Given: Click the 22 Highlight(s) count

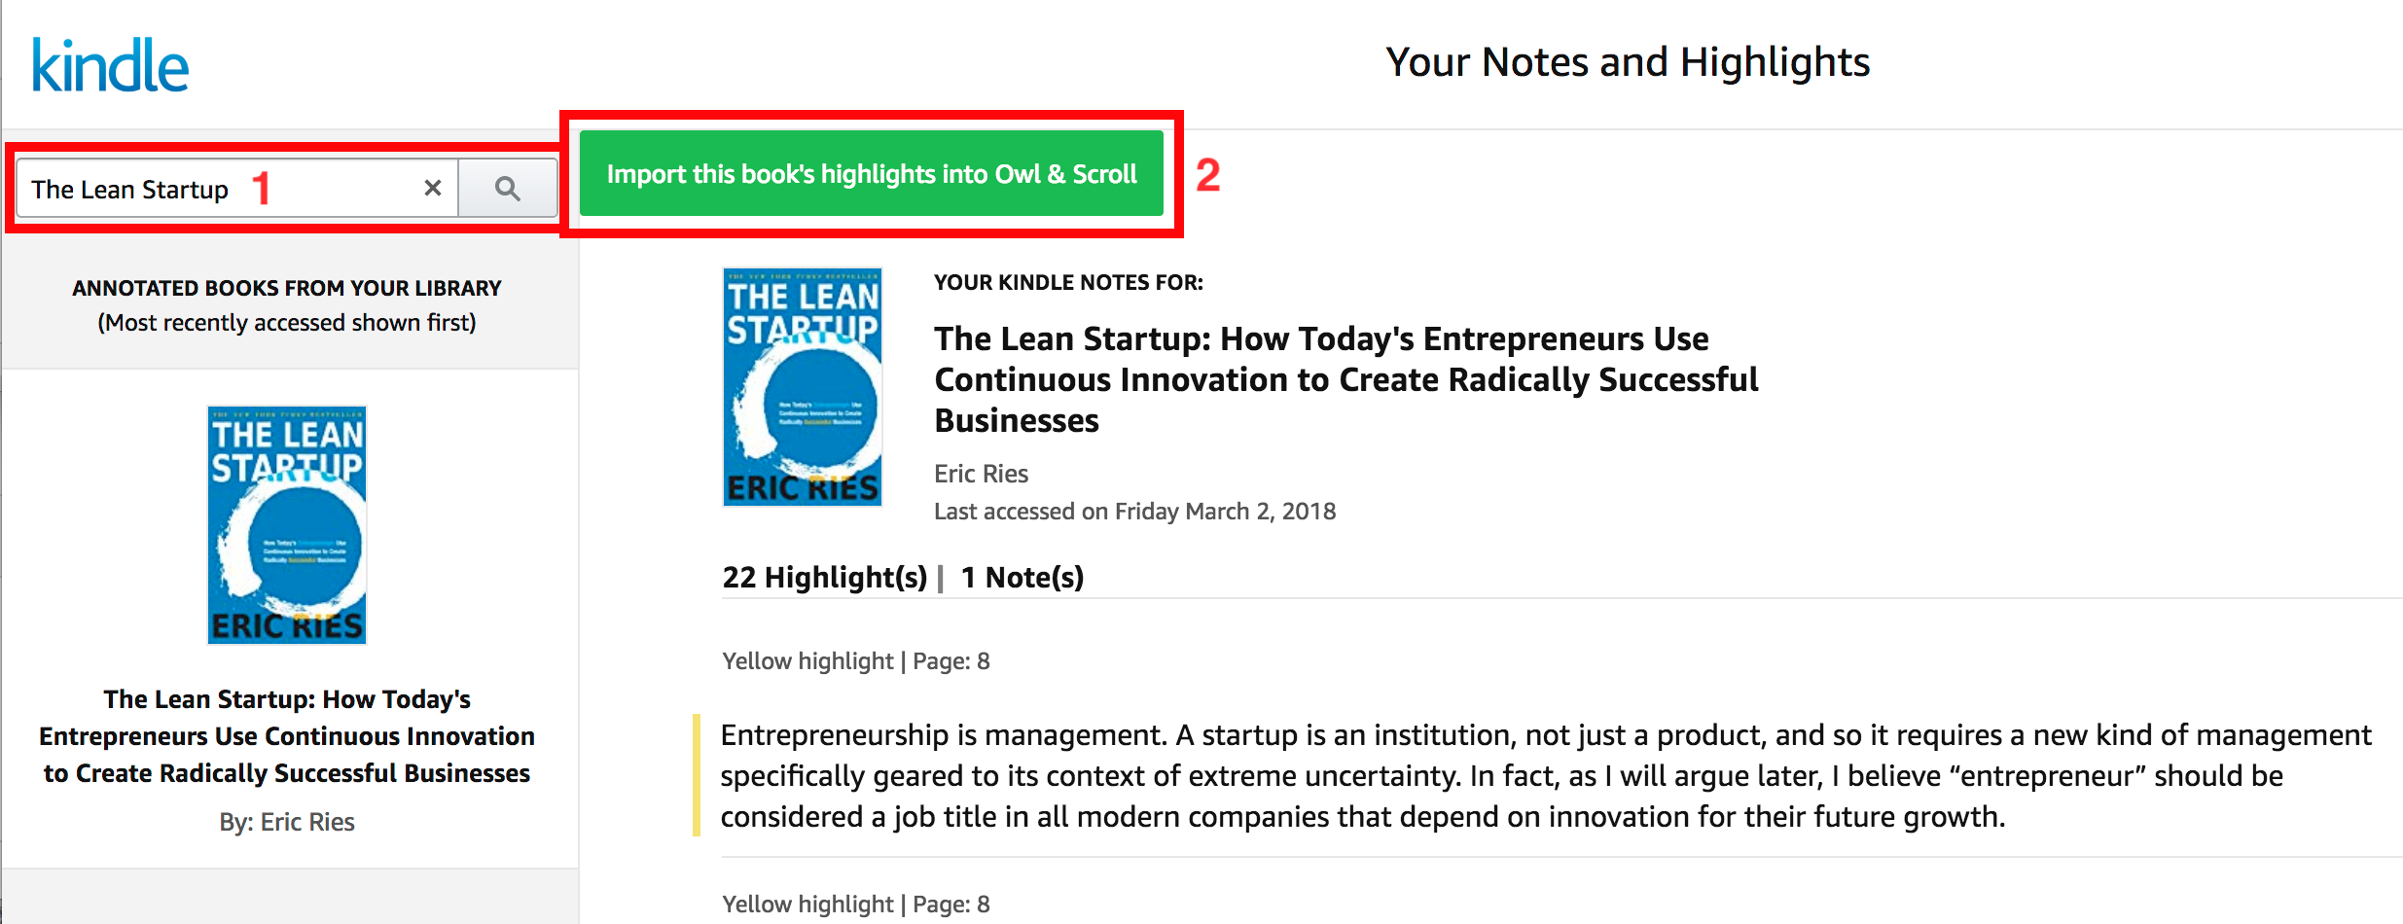Looking at the screenshot, I should tap(825, 577).
